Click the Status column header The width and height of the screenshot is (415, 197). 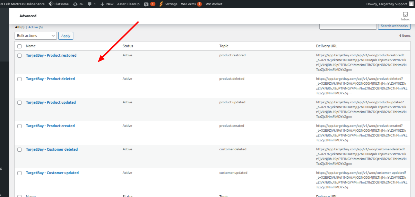[x=128, y=46]
